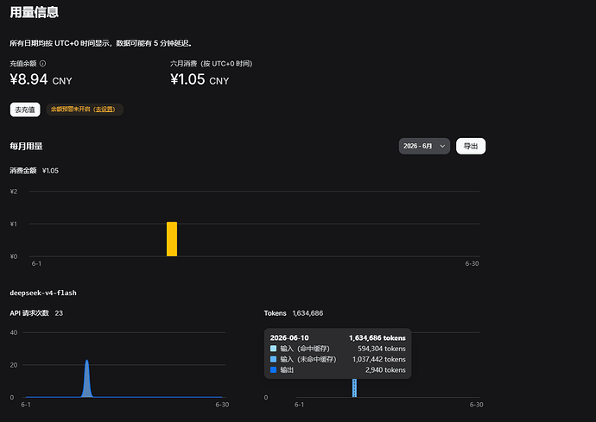
Task: Click the 未命中缓存 input legend swatch
Action: pos(273,359)
